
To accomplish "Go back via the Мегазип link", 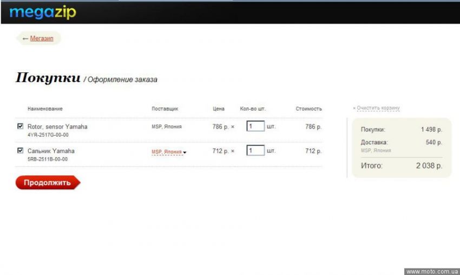I will click(x=42, y=38).
